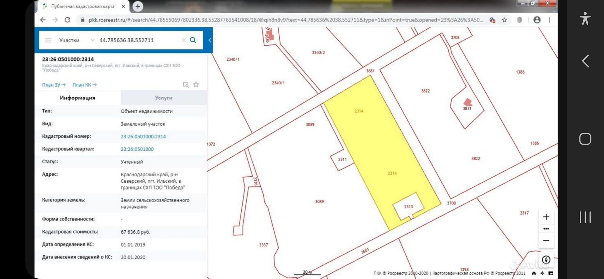Tap the Android home button

point(585,139)
